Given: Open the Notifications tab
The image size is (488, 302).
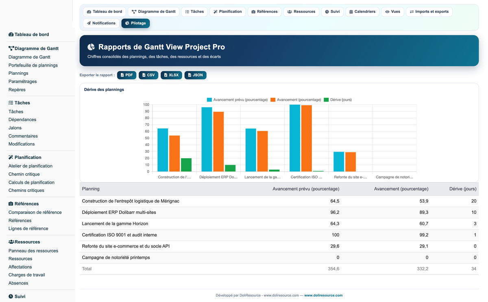Looking at the screenshot, I should pyautogui.click(x=101, y=23).
